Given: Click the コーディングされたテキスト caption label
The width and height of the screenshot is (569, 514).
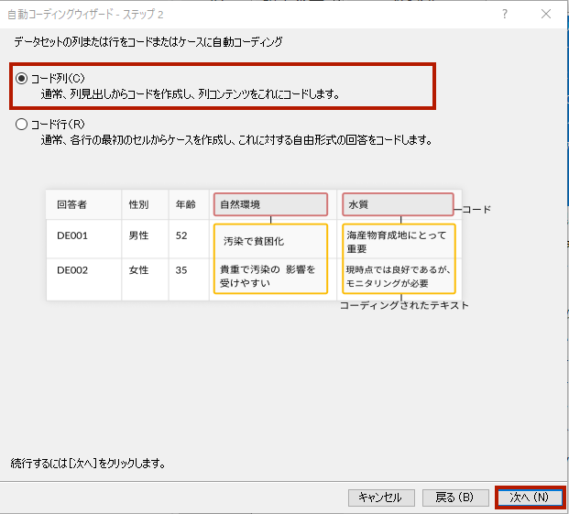Looking at the screenshot, I should click(x=404, y=305).
